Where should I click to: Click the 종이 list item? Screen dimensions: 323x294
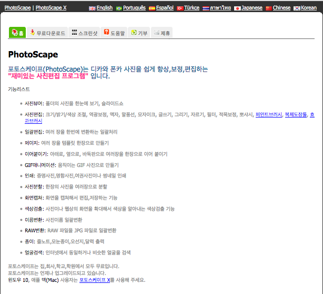(65, 241)
